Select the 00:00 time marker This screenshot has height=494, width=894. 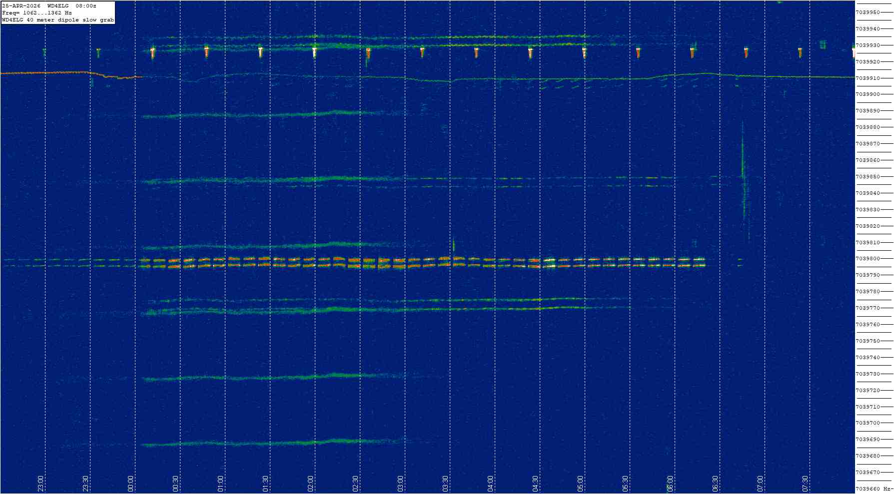[130, 484]
